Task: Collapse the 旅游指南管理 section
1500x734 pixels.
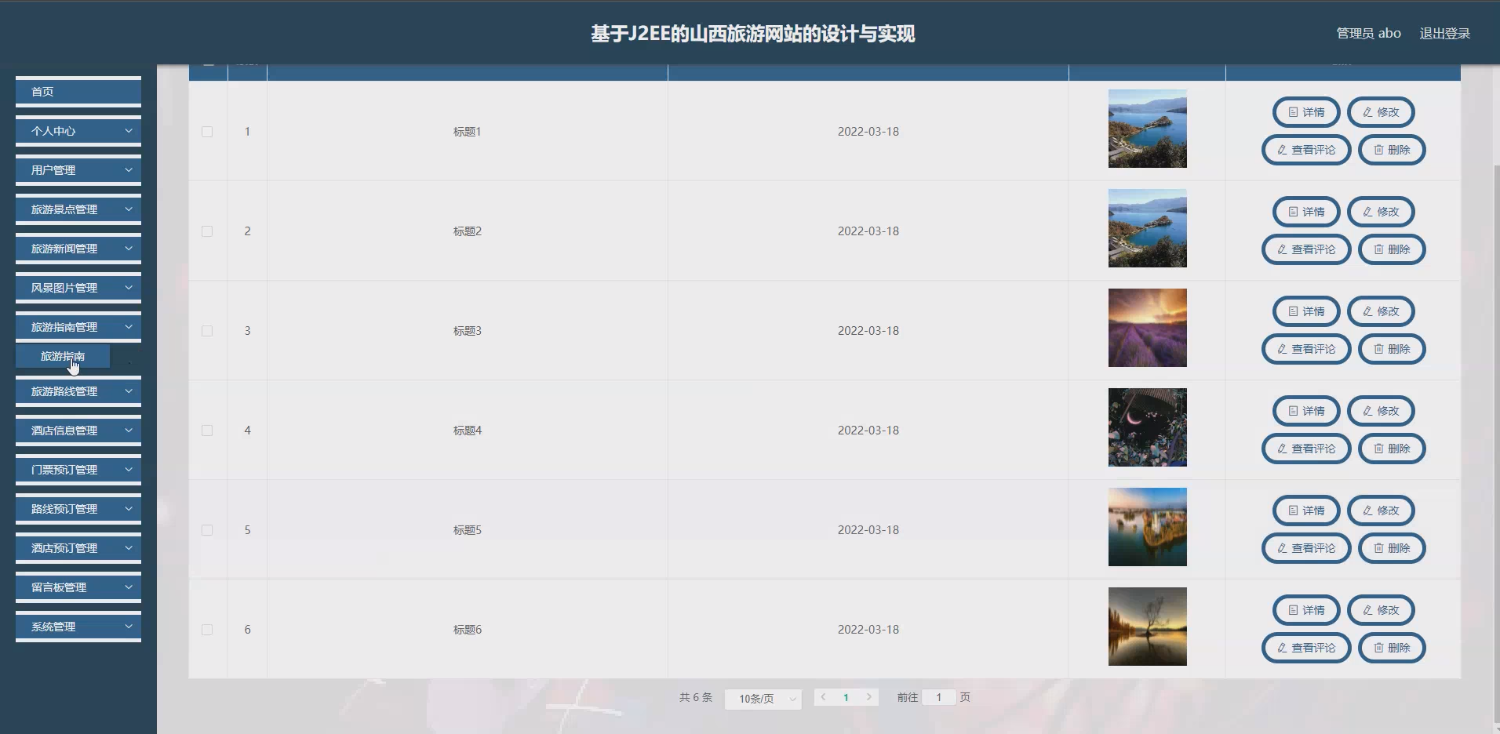Action: pyautogui.click(x=78, y=327)
